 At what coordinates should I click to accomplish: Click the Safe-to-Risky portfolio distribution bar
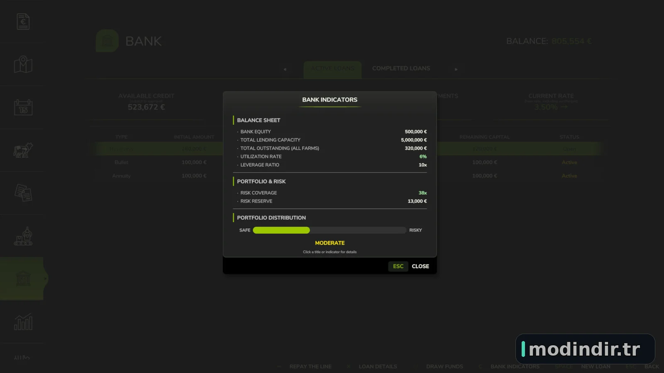click(x=330, y=230)
